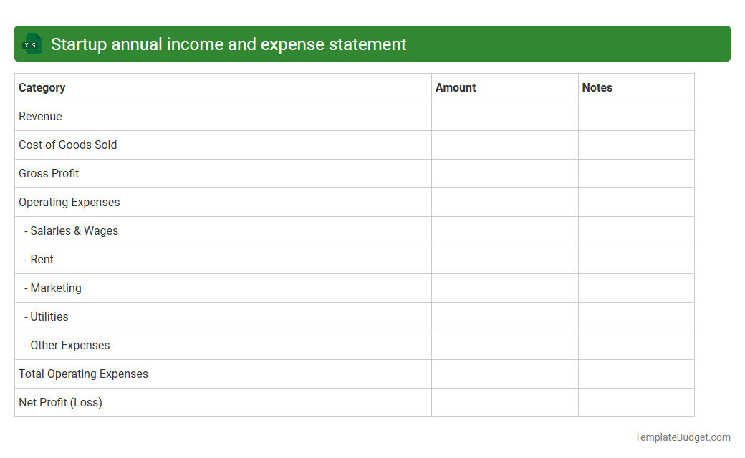Select the Salaries & Wages sub-item

pyautogui.click(x=72, y=230)
